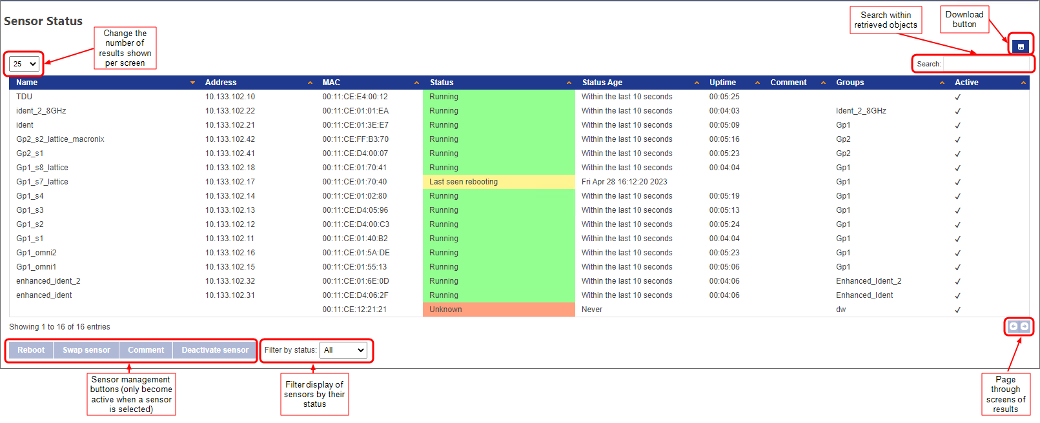Click active checkmark for enhanced_ident row
The image size is (1040, 423).
957,296
